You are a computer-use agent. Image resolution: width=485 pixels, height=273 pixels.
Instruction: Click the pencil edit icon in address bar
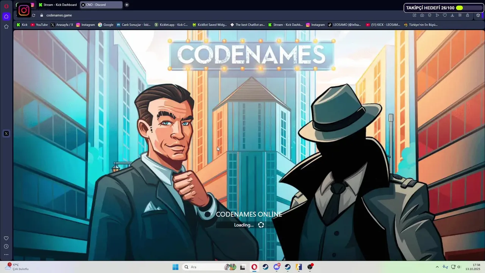415,15
